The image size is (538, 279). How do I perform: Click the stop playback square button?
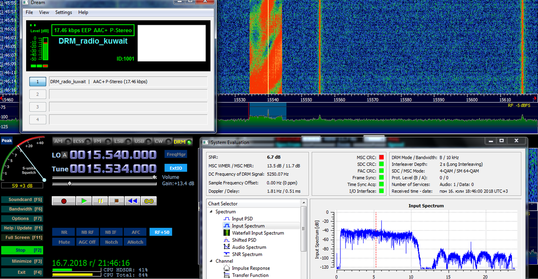tap(116, 201)
